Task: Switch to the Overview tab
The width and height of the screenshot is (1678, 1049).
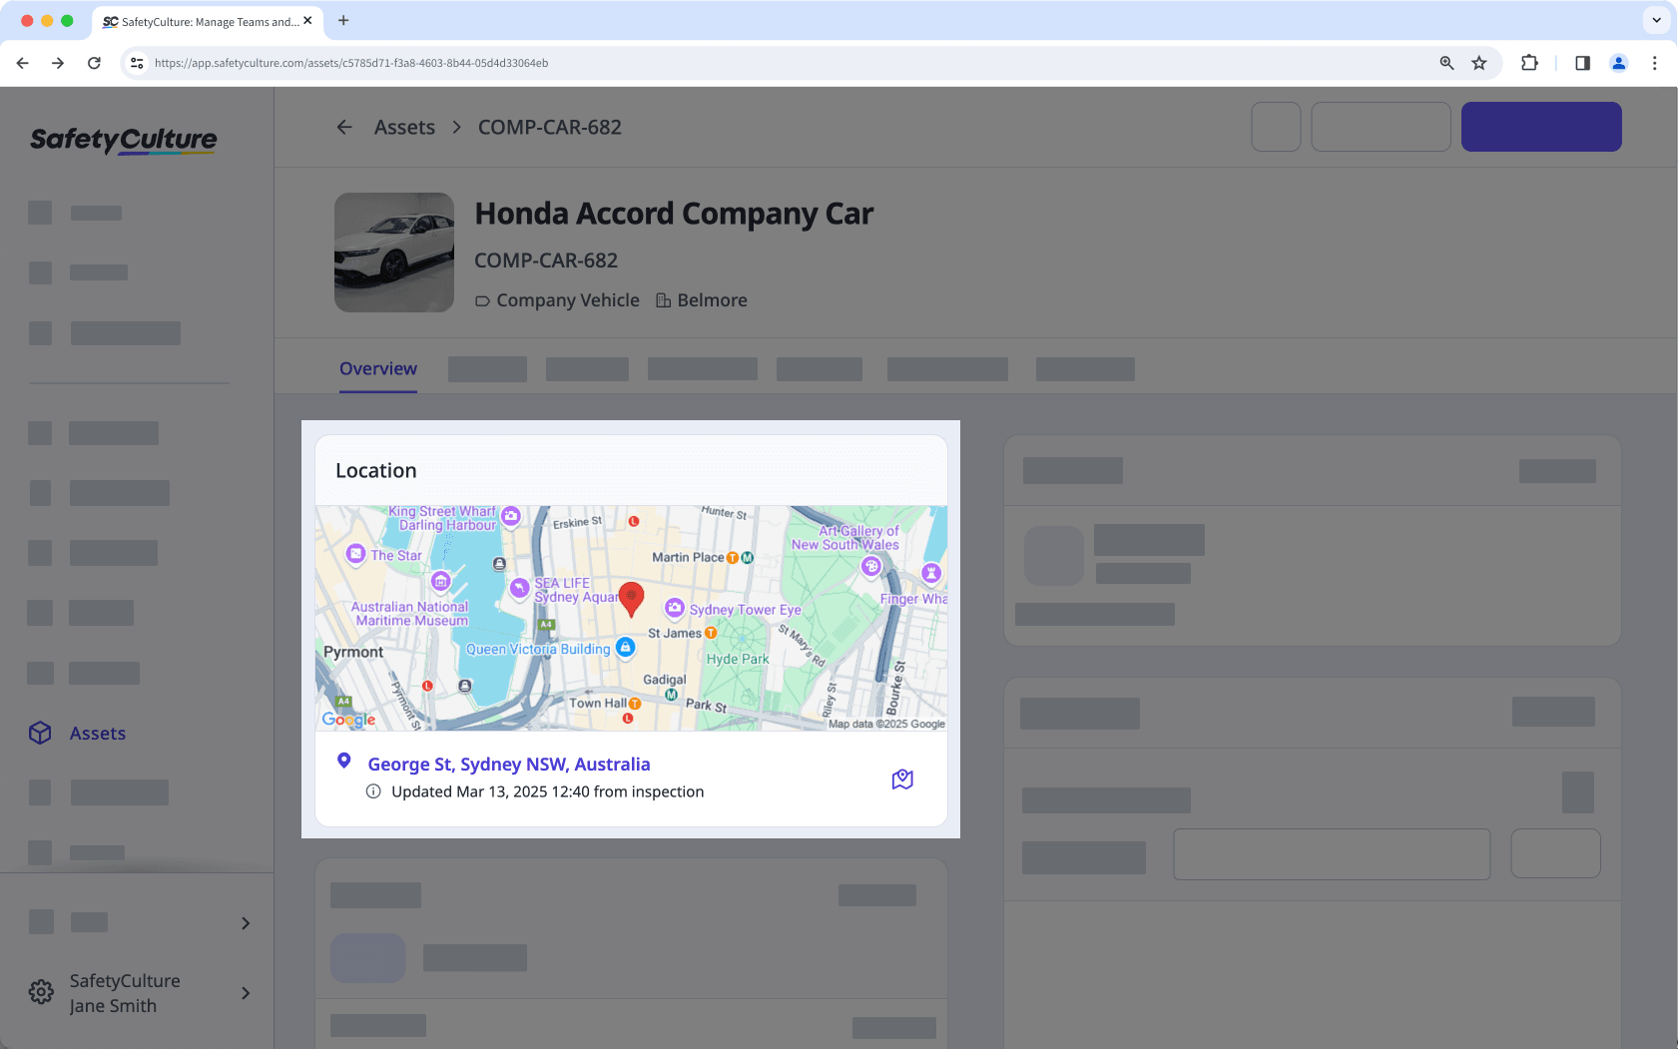Action: 377,368
